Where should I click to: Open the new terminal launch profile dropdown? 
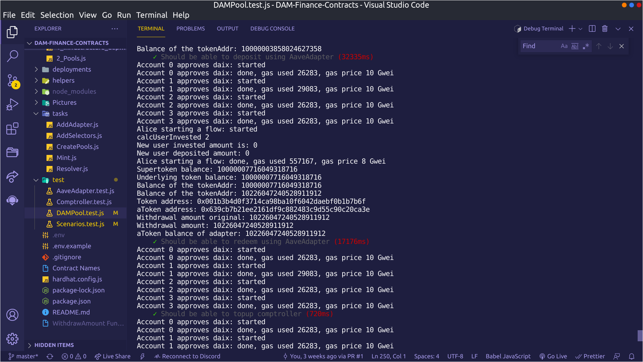pos(580,29)
